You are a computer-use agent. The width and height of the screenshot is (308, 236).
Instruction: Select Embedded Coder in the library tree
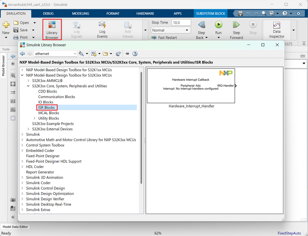(x=40, y=150)
